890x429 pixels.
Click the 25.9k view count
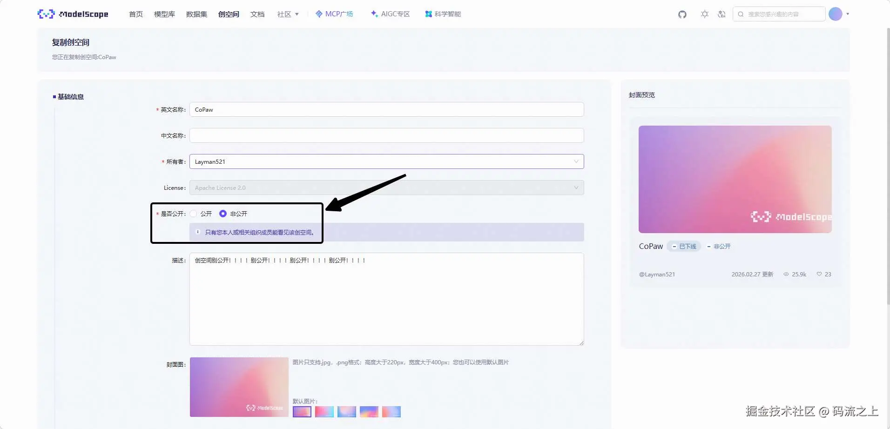pos(799,274)
